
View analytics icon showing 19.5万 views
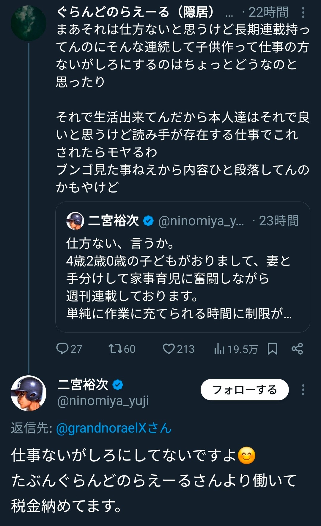[x=219, y=349]
